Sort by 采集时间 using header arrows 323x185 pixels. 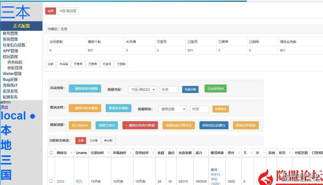pos(131,153)
